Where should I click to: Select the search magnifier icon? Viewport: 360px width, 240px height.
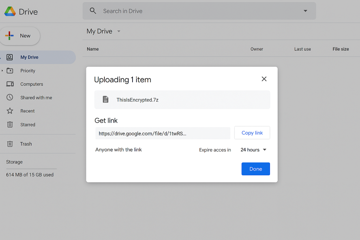pos(92,11)
